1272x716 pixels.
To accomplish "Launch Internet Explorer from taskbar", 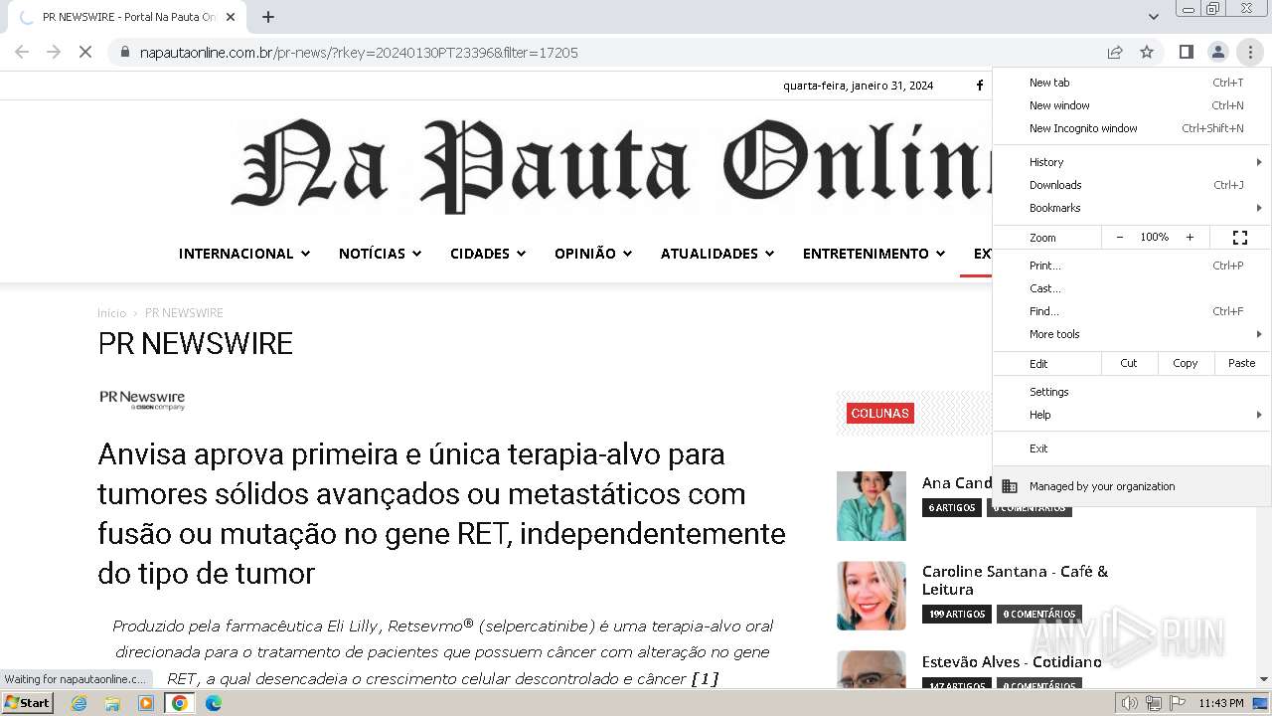I will 79,703.
